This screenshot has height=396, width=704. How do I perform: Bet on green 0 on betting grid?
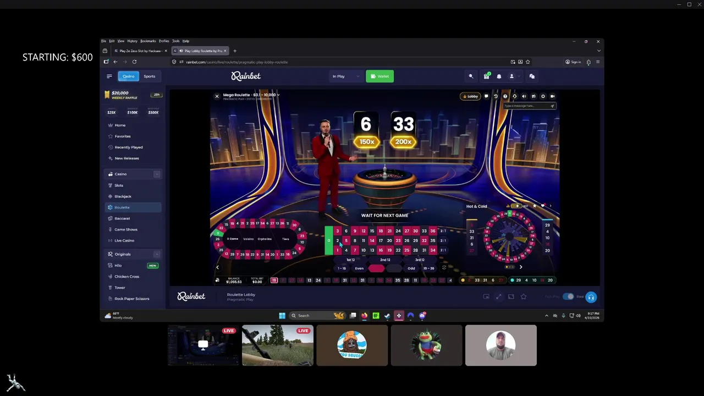[329, 241]
